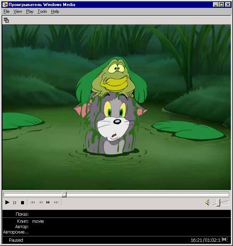
Task: Click the Tom and frog video frame
Action: (116, 107)
